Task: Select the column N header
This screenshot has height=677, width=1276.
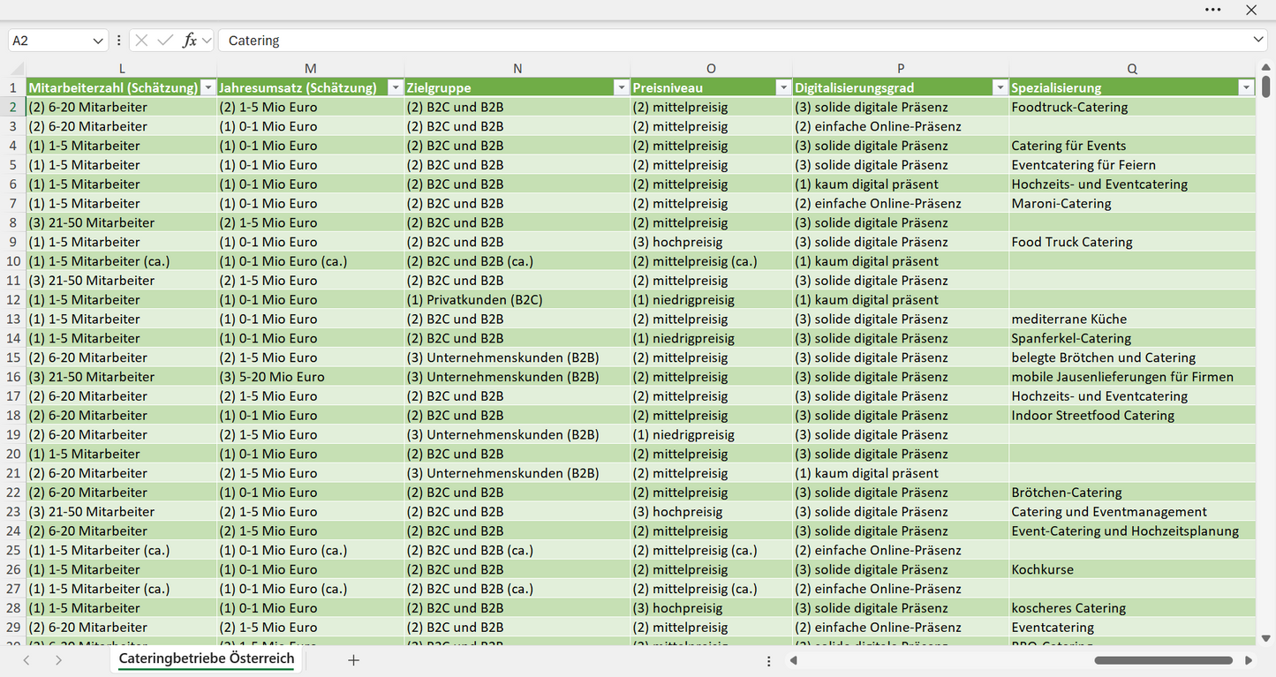Action: point(517,68)
